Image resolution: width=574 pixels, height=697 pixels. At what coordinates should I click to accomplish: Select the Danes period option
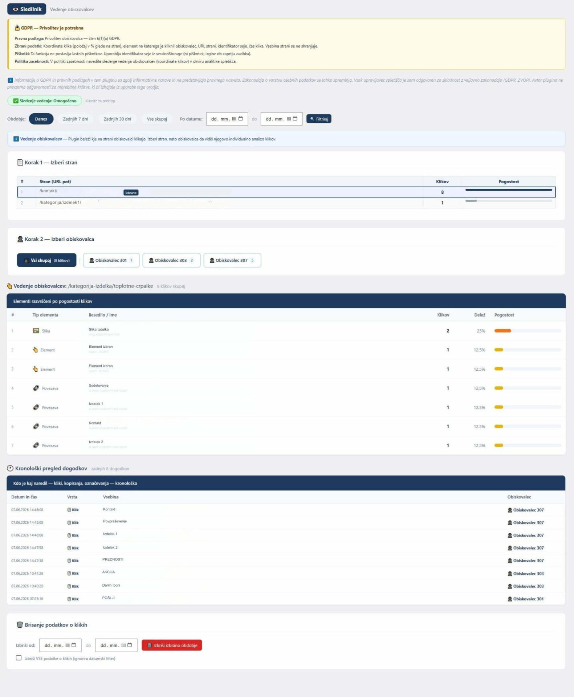click(x=41, y=119)
